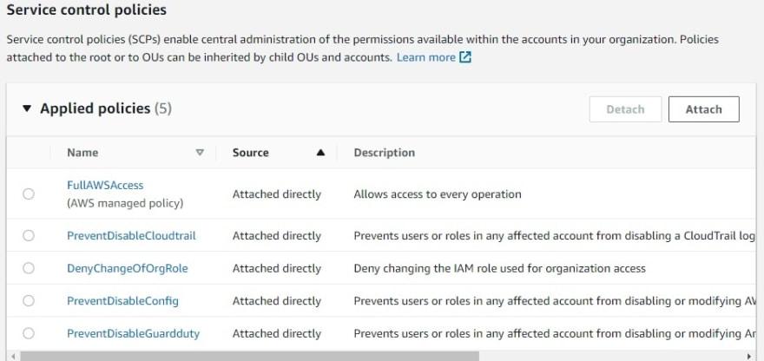Open the PreventDisableCloudtrail policy link
Screen dimensions: 764x361
tap(132, 236)
